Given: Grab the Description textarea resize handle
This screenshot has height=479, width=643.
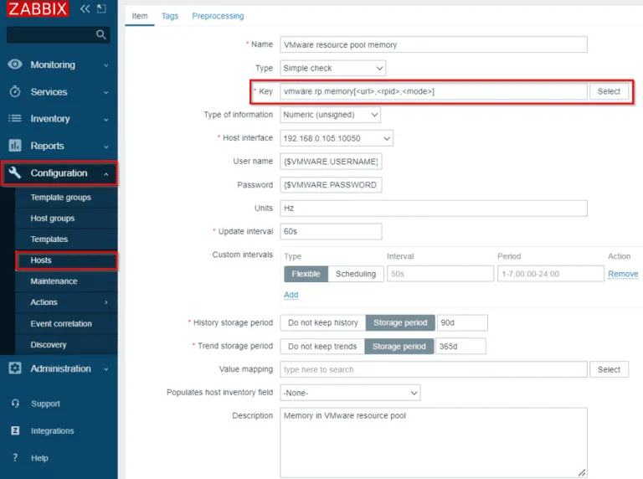Looking at the screenshot, I should (x=582, y=472).
